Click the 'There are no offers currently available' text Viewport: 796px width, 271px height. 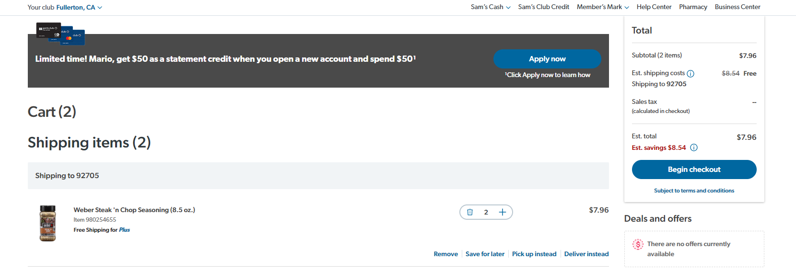coord(689,249)
